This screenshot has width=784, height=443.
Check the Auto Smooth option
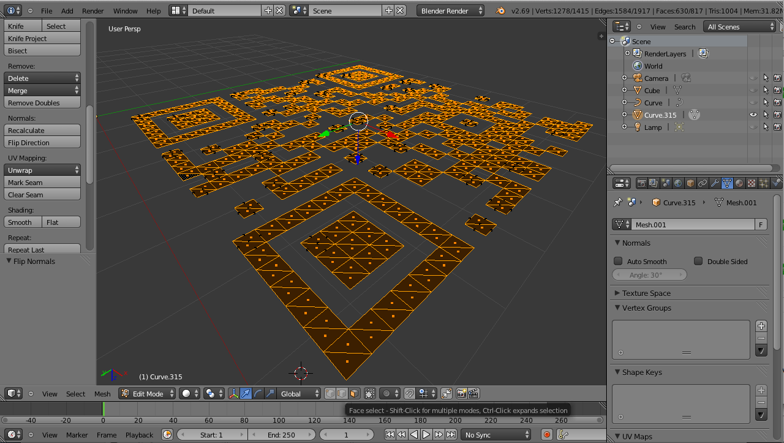pyautogui.click(x=619, y=261)
